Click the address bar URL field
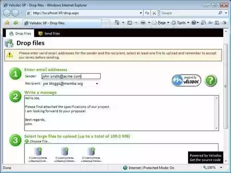The height and width of the screenshot is (173, 231). 85,13
